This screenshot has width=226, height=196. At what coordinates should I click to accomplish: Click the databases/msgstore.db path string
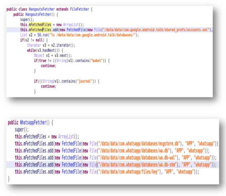[x=139, y=143]
